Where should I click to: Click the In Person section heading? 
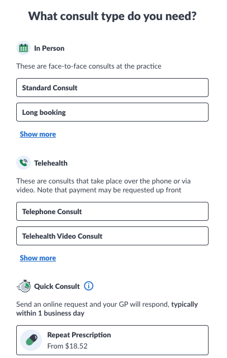[x=49, y=49]
